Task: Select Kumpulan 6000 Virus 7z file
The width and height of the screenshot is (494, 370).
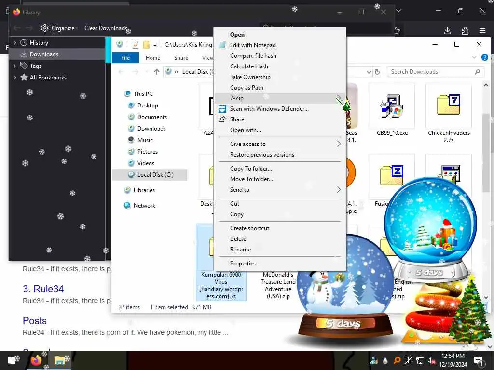Action: tap(221, 263)
